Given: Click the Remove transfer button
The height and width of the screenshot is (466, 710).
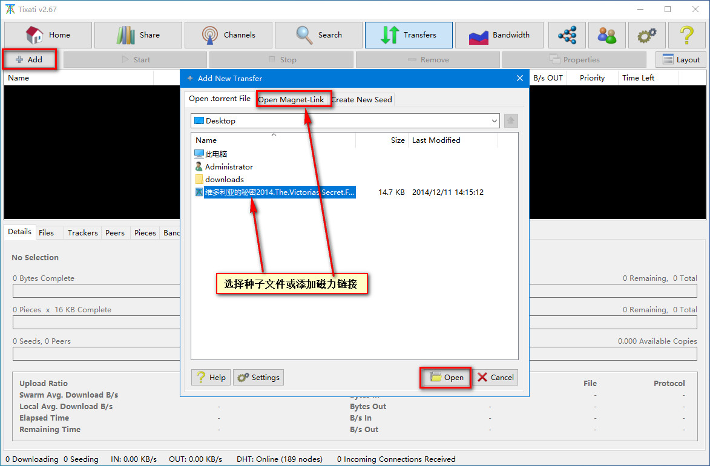Looking at the screenshot, I should (x=428, y=59).
